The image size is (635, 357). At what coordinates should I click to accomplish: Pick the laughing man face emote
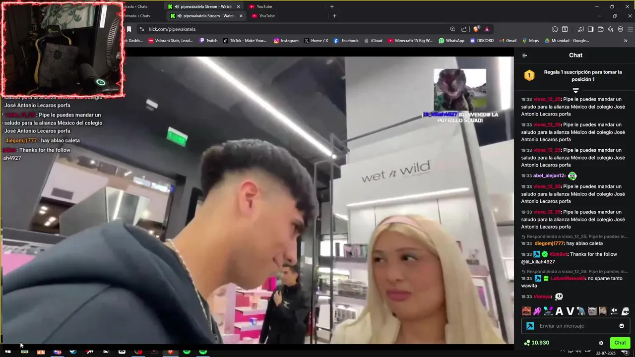pos(526,311)
